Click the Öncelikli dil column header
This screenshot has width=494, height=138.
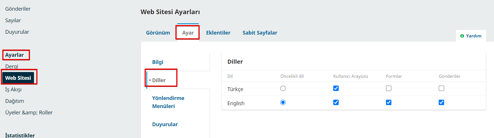pyautogui.click(x=292, y=76)
